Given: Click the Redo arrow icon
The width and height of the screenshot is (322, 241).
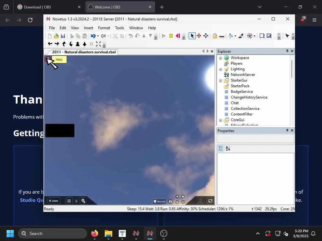Looking at the screenshot, I should [103, 36].
